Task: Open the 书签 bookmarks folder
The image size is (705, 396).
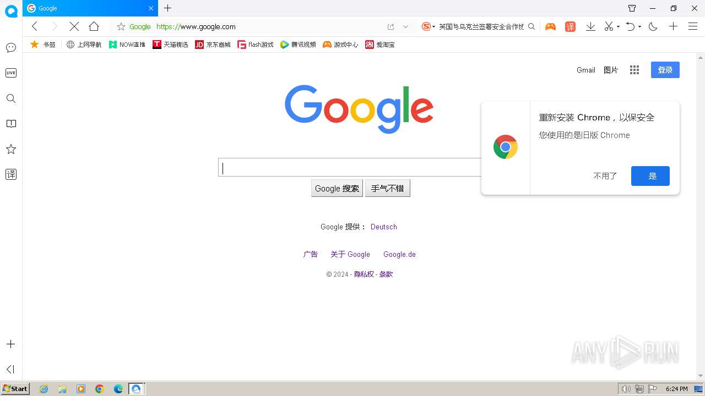Action: click(x=43, y=45)
